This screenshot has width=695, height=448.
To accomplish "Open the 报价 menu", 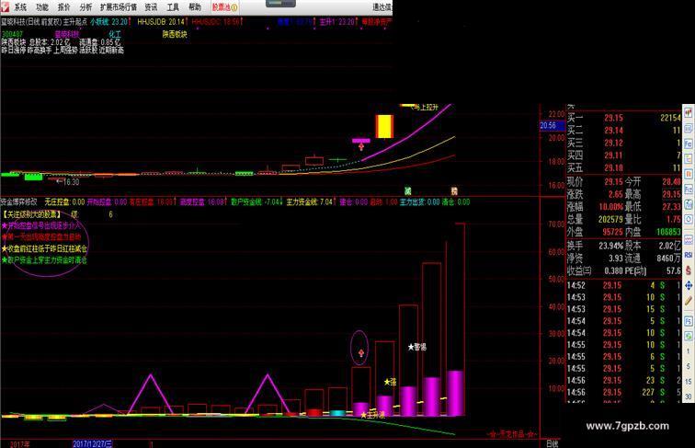I will pos(63,7).
